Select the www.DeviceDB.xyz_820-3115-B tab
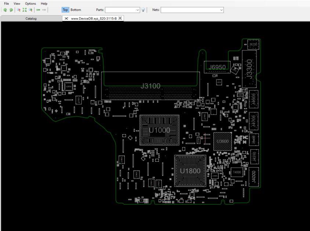This screenshot has height=231, width=310. [93, 18]
